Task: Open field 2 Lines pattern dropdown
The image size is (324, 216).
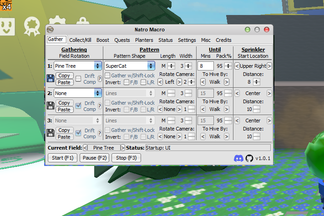Action: 130,93
